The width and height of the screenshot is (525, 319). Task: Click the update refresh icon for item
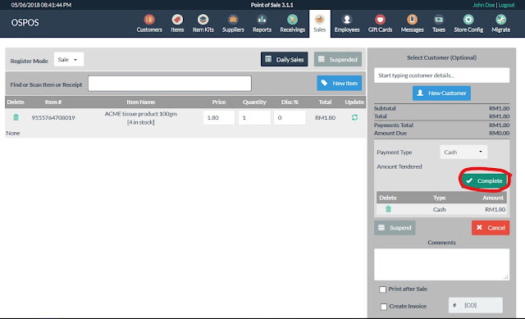[x=354, y=117]
